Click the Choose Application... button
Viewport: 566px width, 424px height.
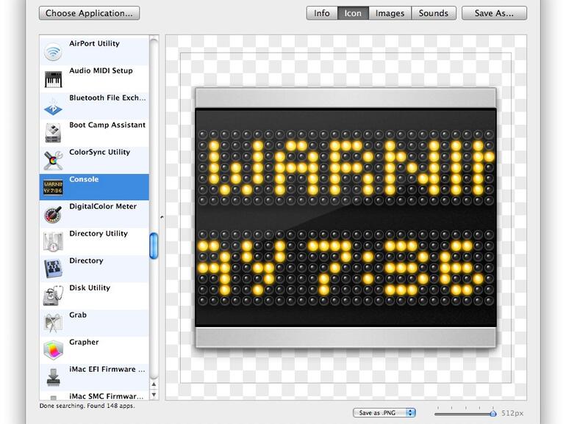coord(89,13)
